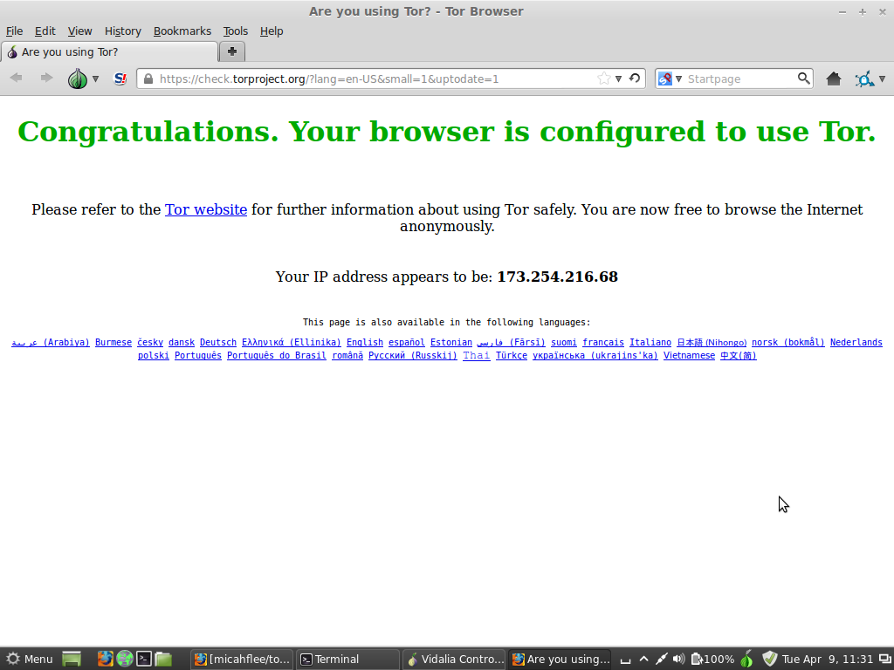Switch page language to Deutsch

pos(217,342)
